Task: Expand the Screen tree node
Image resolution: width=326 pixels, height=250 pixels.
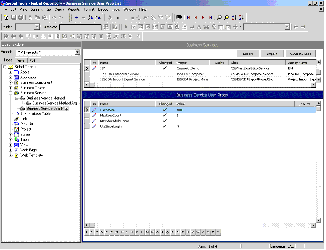Action: pyautogui.click(x=10, y=135)
